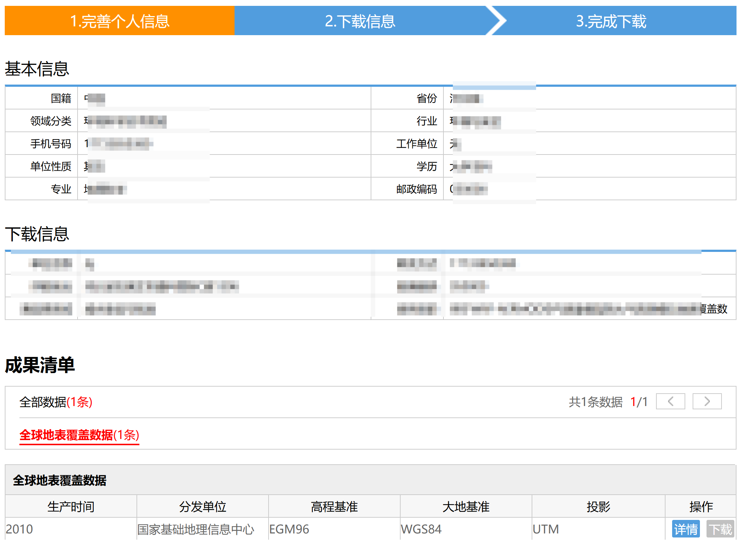Click 全部数据(1条) filter link
Image resolution: width=742 pixels, height=547 pixels.
tap(56, 402)
